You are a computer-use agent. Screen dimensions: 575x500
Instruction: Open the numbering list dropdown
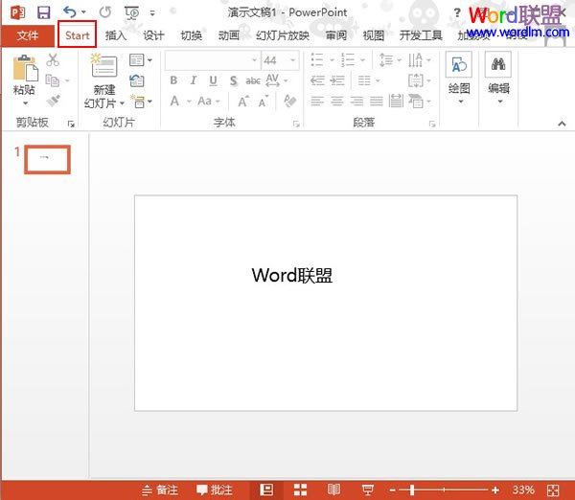(362, 60)
